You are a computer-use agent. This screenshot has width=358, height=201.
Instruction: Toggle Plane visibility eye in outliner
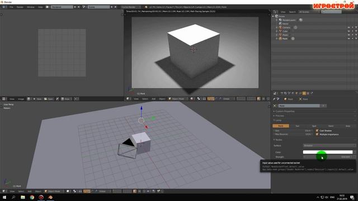(349, 35)
